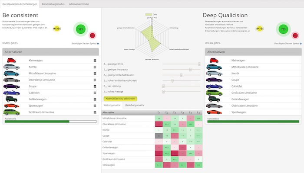Screen dimensions: 304x173
Task: Switch to the Wirkungsmatrix tab
Action: (x=112, y=105)
